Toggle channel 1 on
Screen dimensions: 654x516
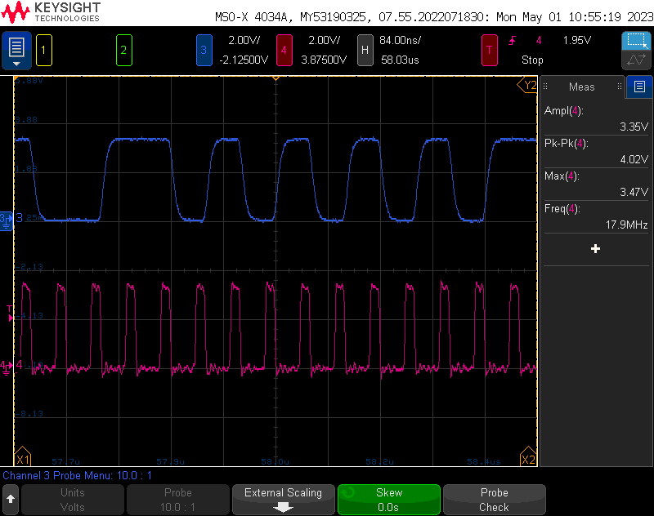pyautogui.click(x=44, y=50)
